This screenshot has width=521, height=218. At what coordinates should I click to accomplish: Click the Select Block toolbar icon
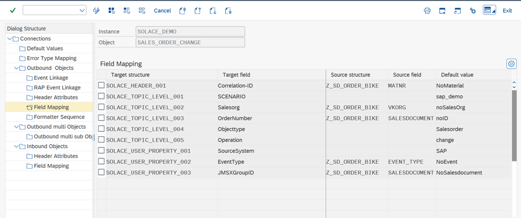tap(126, 10)
